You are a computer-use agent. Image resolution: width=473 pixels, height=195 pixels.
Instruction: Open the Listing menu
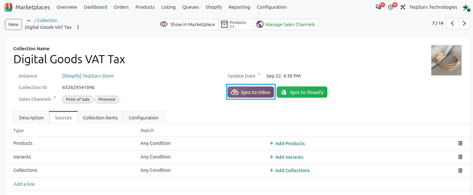pos(168,7)
